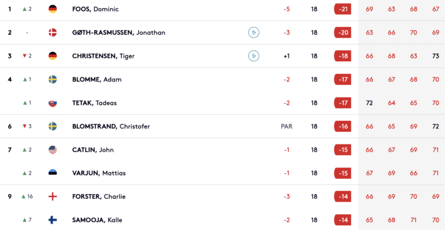Select Catlin, John name

click(93, 150)
